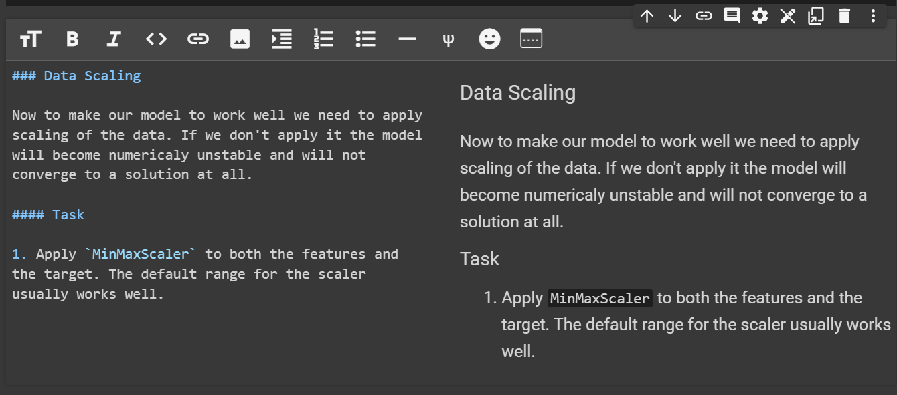The height and width of the screenshot is (395, 897).
Task: Close the markdown editor
Action: pyautogui.click(x=788, y=16)
